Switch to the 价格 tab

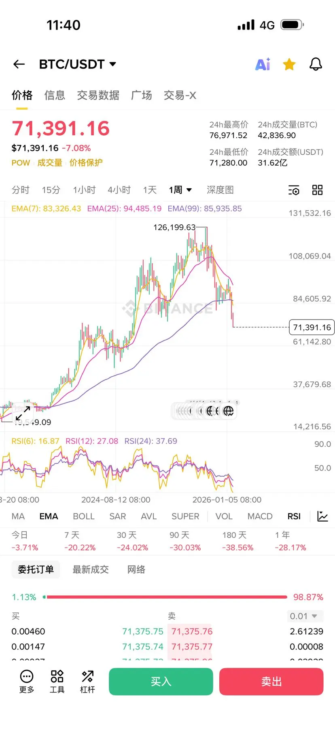(22, 95)
